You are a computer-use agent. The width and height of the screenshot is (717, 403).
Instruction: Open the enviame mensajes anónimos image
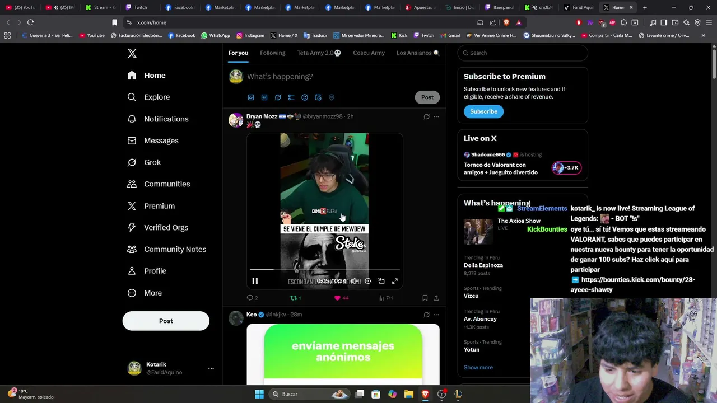[x=343, y=354]
